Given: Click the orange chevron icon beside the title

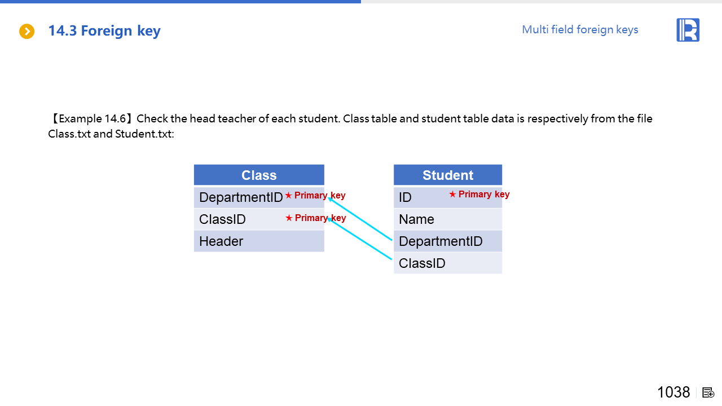Looking at the screenshot, I should pyautogui.click(x=27, y=32).
